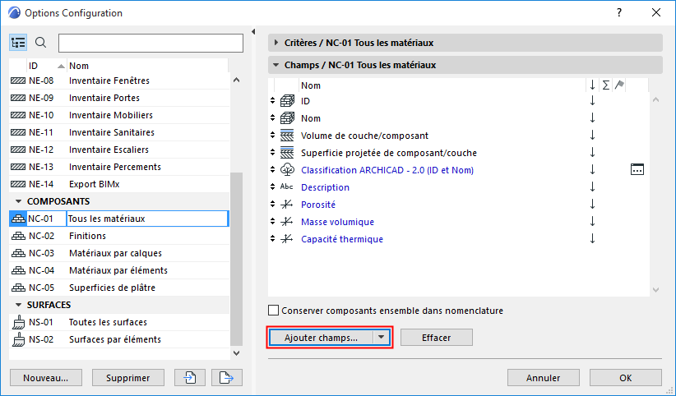Screen dimensions: 676x396
Task: Click the Capacité thermique property icon
Action: [287, 239]
